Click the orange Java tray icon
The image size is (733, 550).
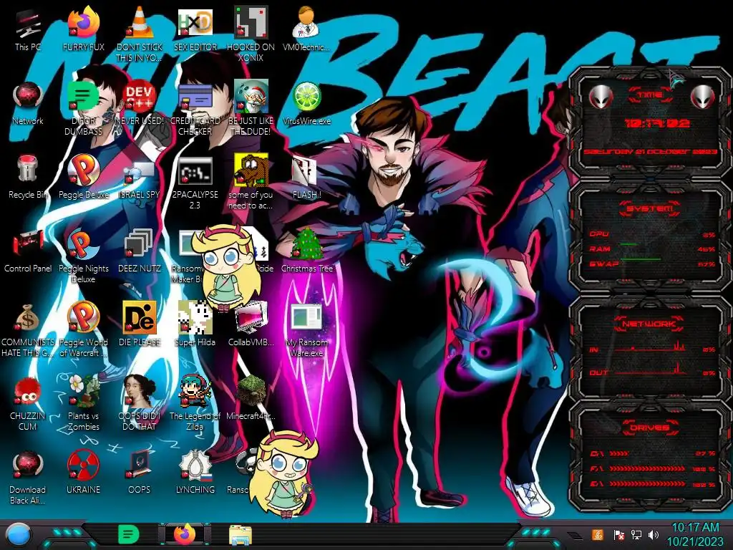(598, 534)
